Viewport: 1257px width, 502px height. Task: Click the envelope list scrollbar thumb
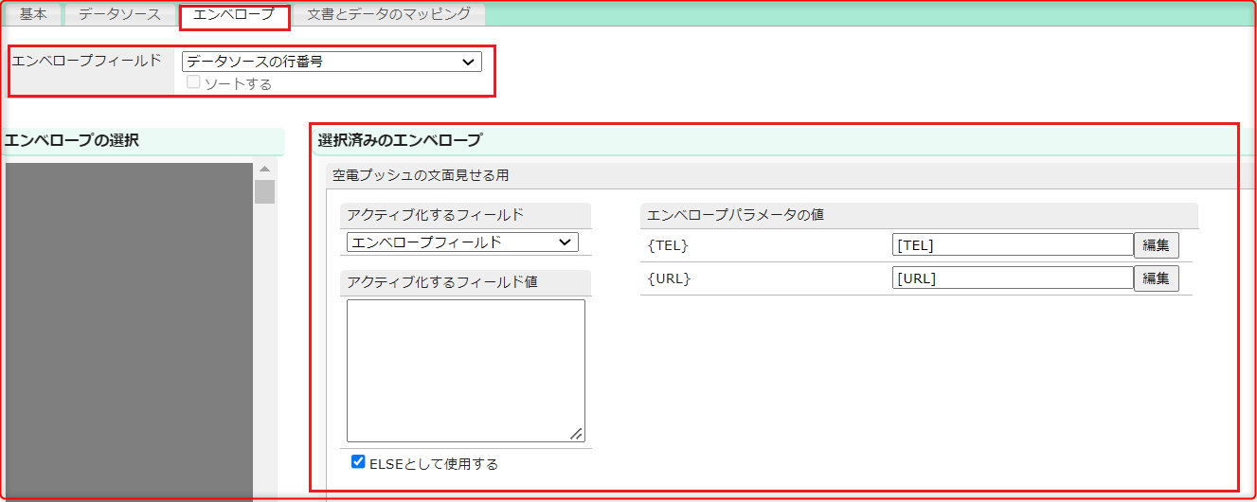(264, 191)
